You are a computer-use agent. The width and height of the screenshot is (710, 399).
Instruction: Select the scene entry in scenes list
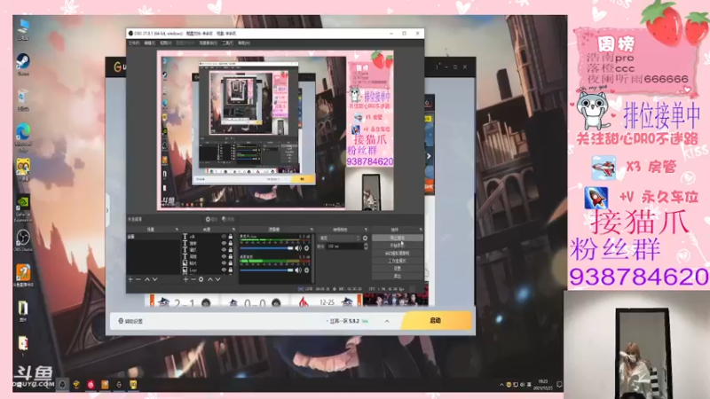[154, 237]
